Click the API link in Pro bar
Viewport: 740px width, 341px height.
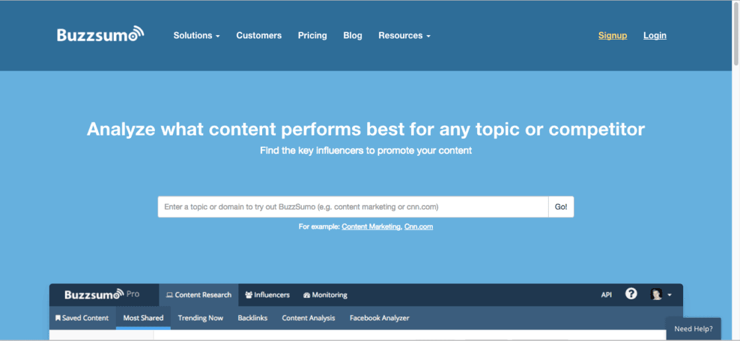[x=606, y=295]
